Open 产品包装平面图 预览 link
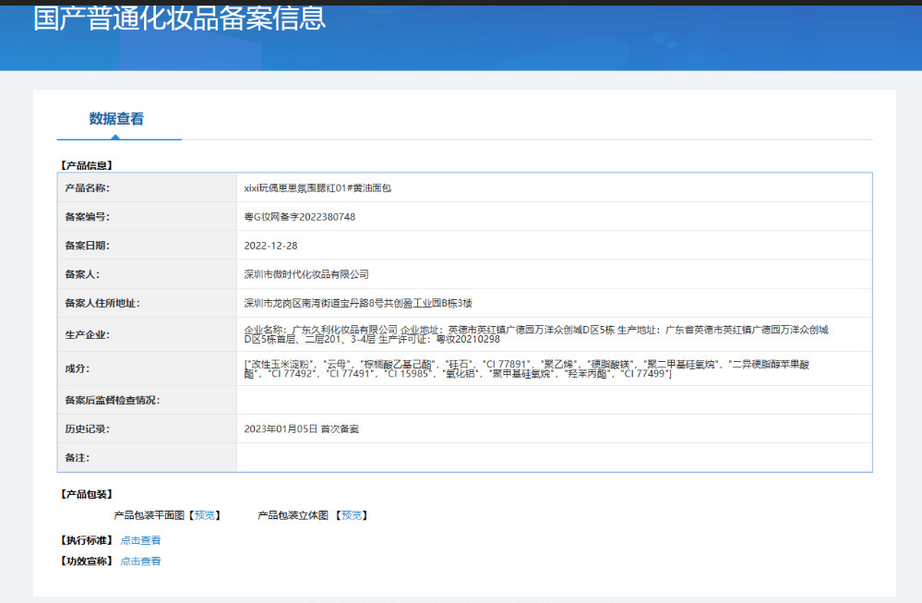Viewport: 922px width, 603px height. [205, 515]
